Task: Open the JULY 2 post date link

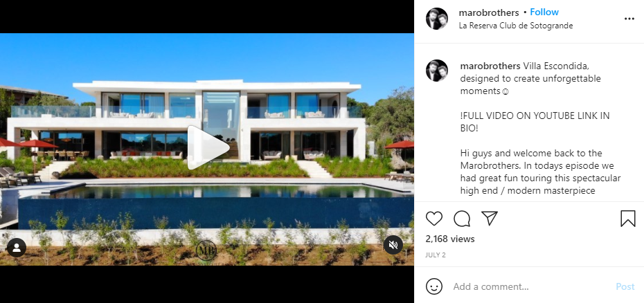Action: 436,255
